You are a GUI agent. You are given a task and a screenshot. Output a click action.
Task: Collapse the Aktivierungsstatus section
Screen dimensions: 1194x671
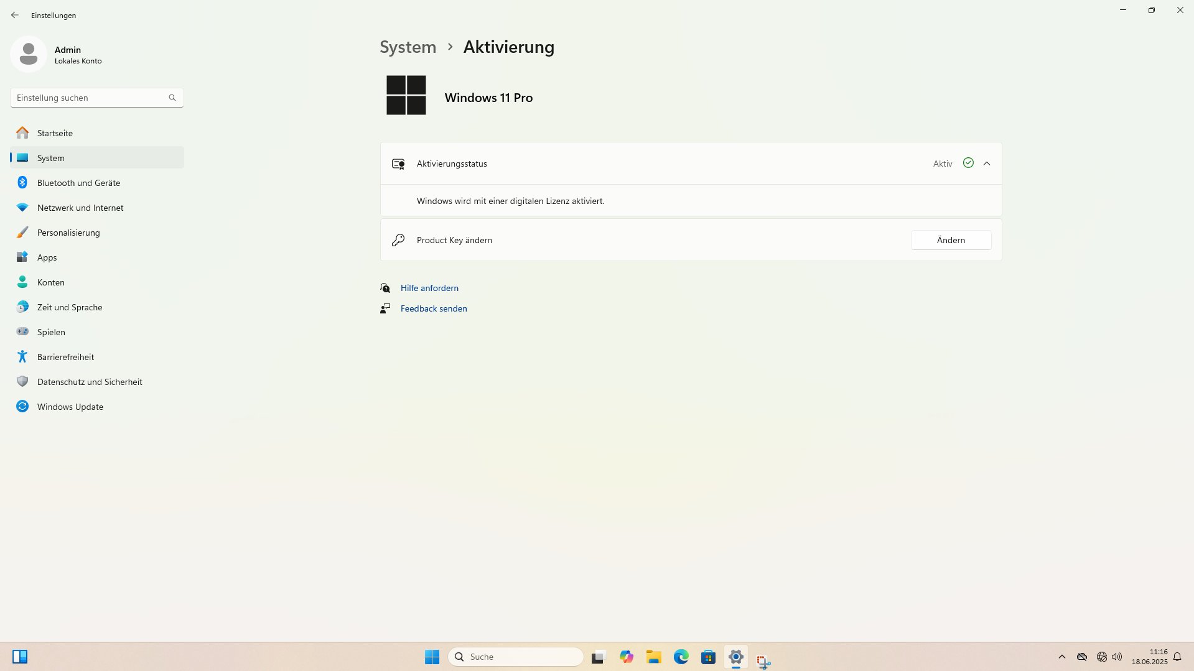[x=987, y=163]
